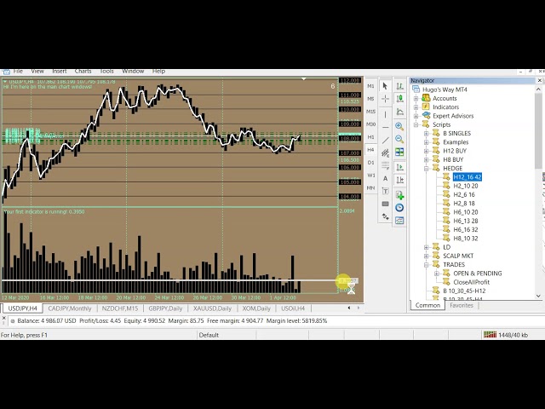Expand the Indicators tree node

[x=416, y=107]
